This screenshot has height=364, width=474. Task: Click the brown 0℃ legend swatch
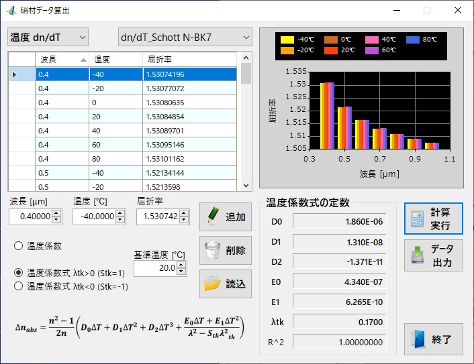tap(331, 40)
